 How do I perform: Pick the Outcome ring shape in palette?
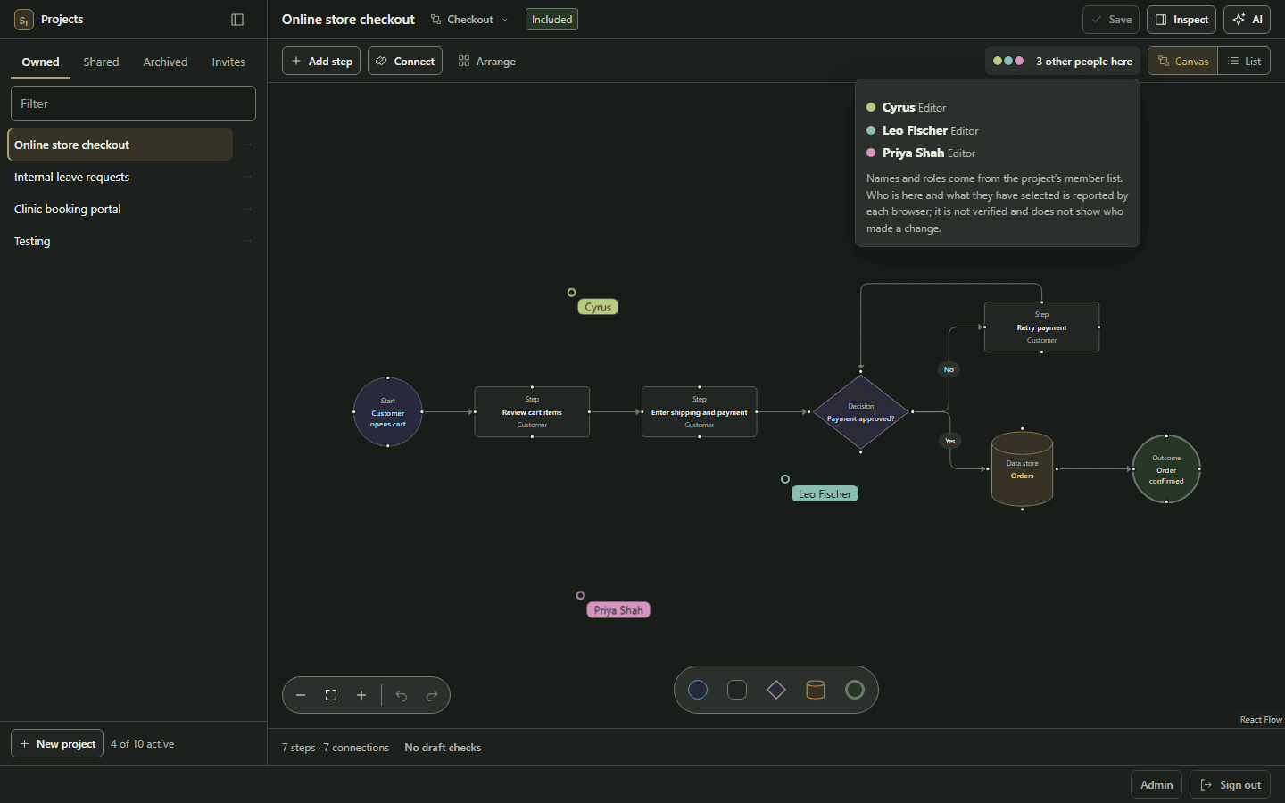(x=855, y=690)
